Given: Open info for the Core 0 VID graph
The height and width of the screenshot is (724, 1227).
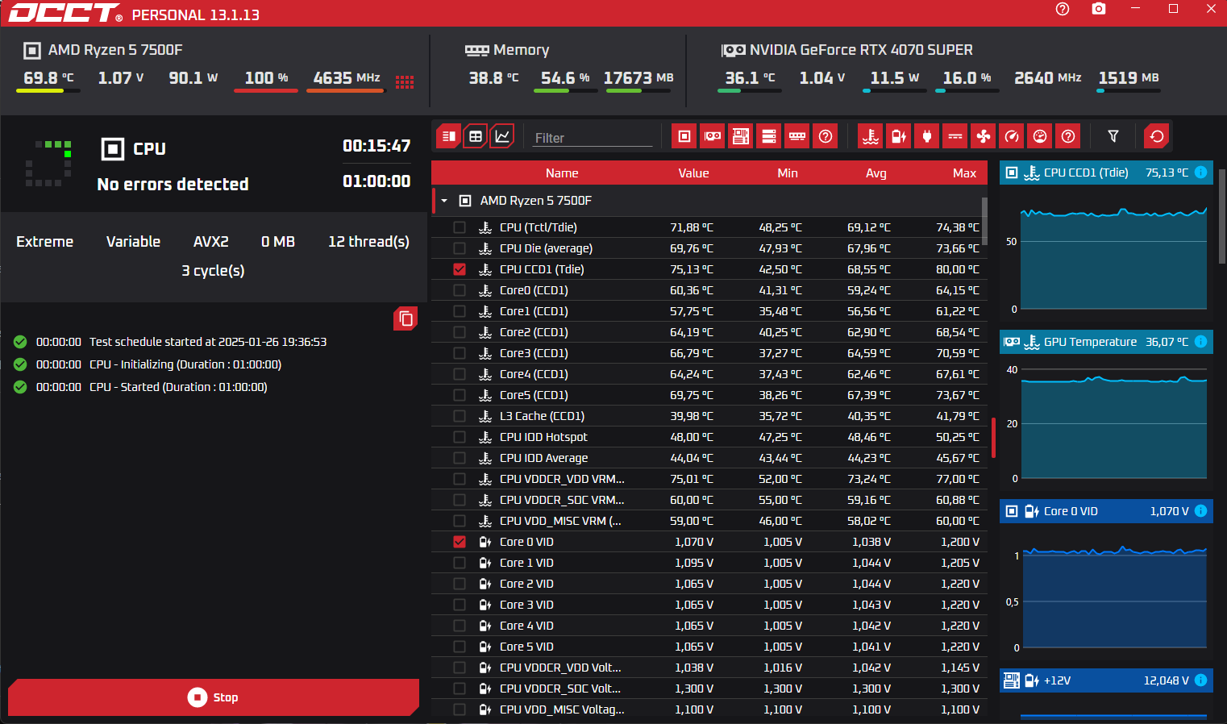Looking at the screenshot, I should click(x=1200, y=511).
